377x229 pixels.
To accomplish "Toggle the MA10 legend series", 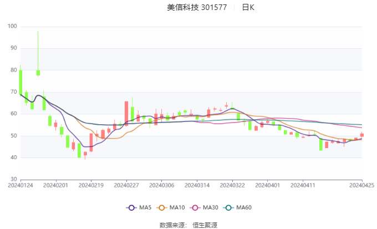I will click(x=170, y=207).
